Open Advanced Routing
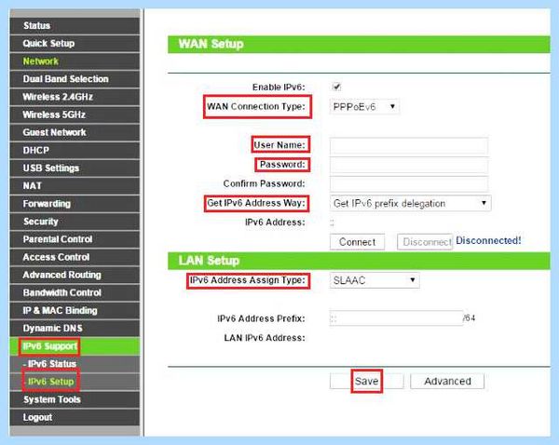Screen dimensions: 559x445 (x=75, y=275)
